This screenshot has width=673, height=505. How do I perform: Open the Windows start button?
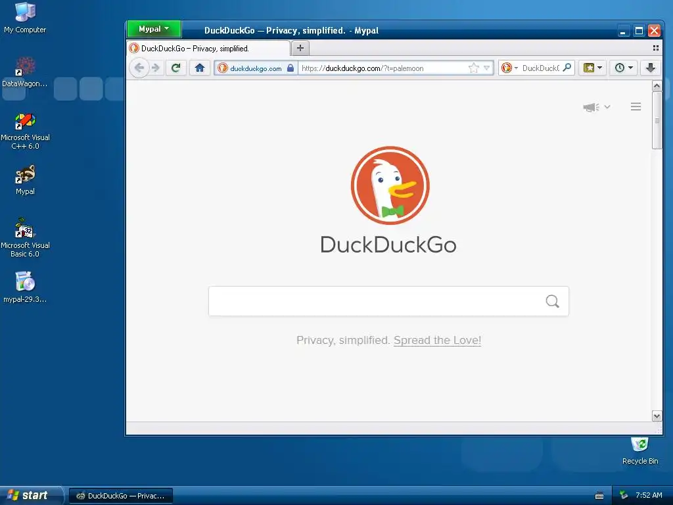[32, 495]
